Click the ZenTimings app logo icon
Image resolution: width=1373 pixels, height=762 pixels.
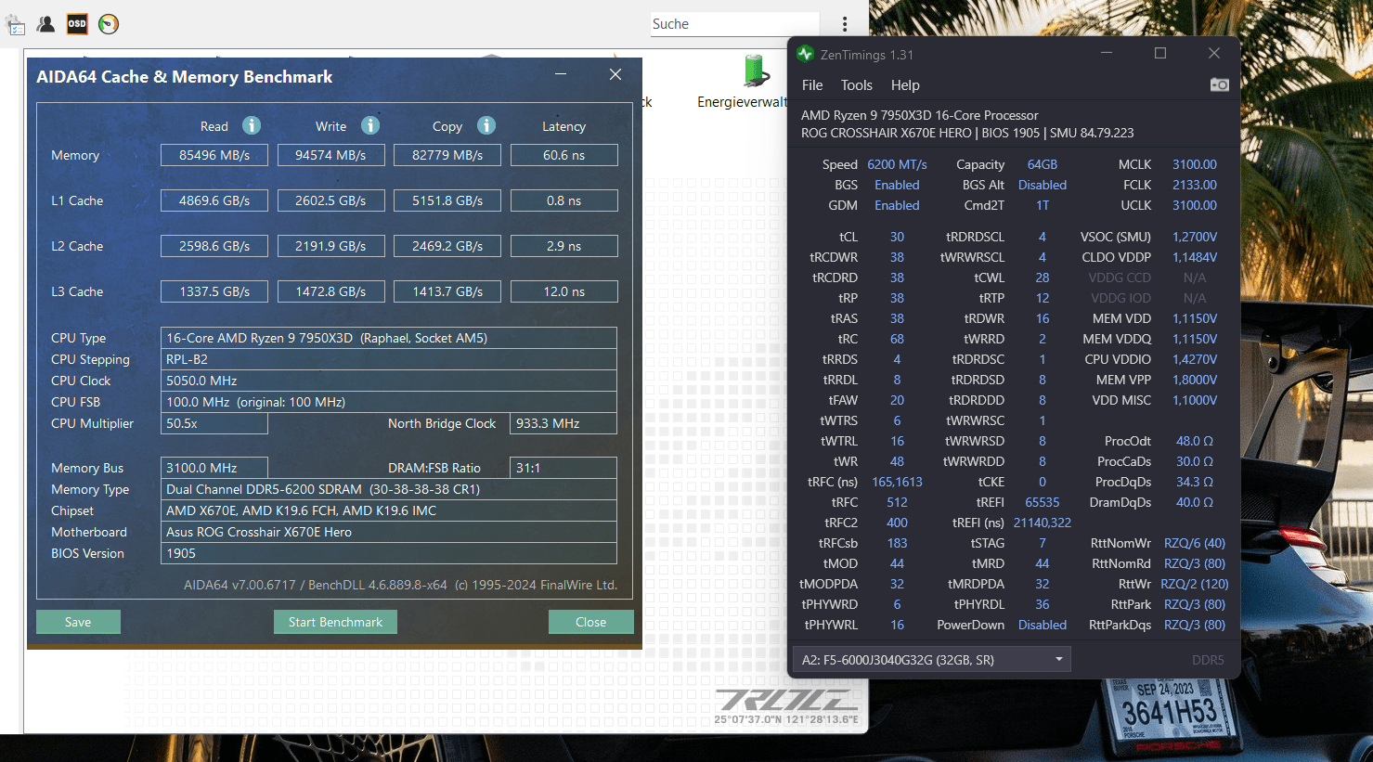(805, 54)
